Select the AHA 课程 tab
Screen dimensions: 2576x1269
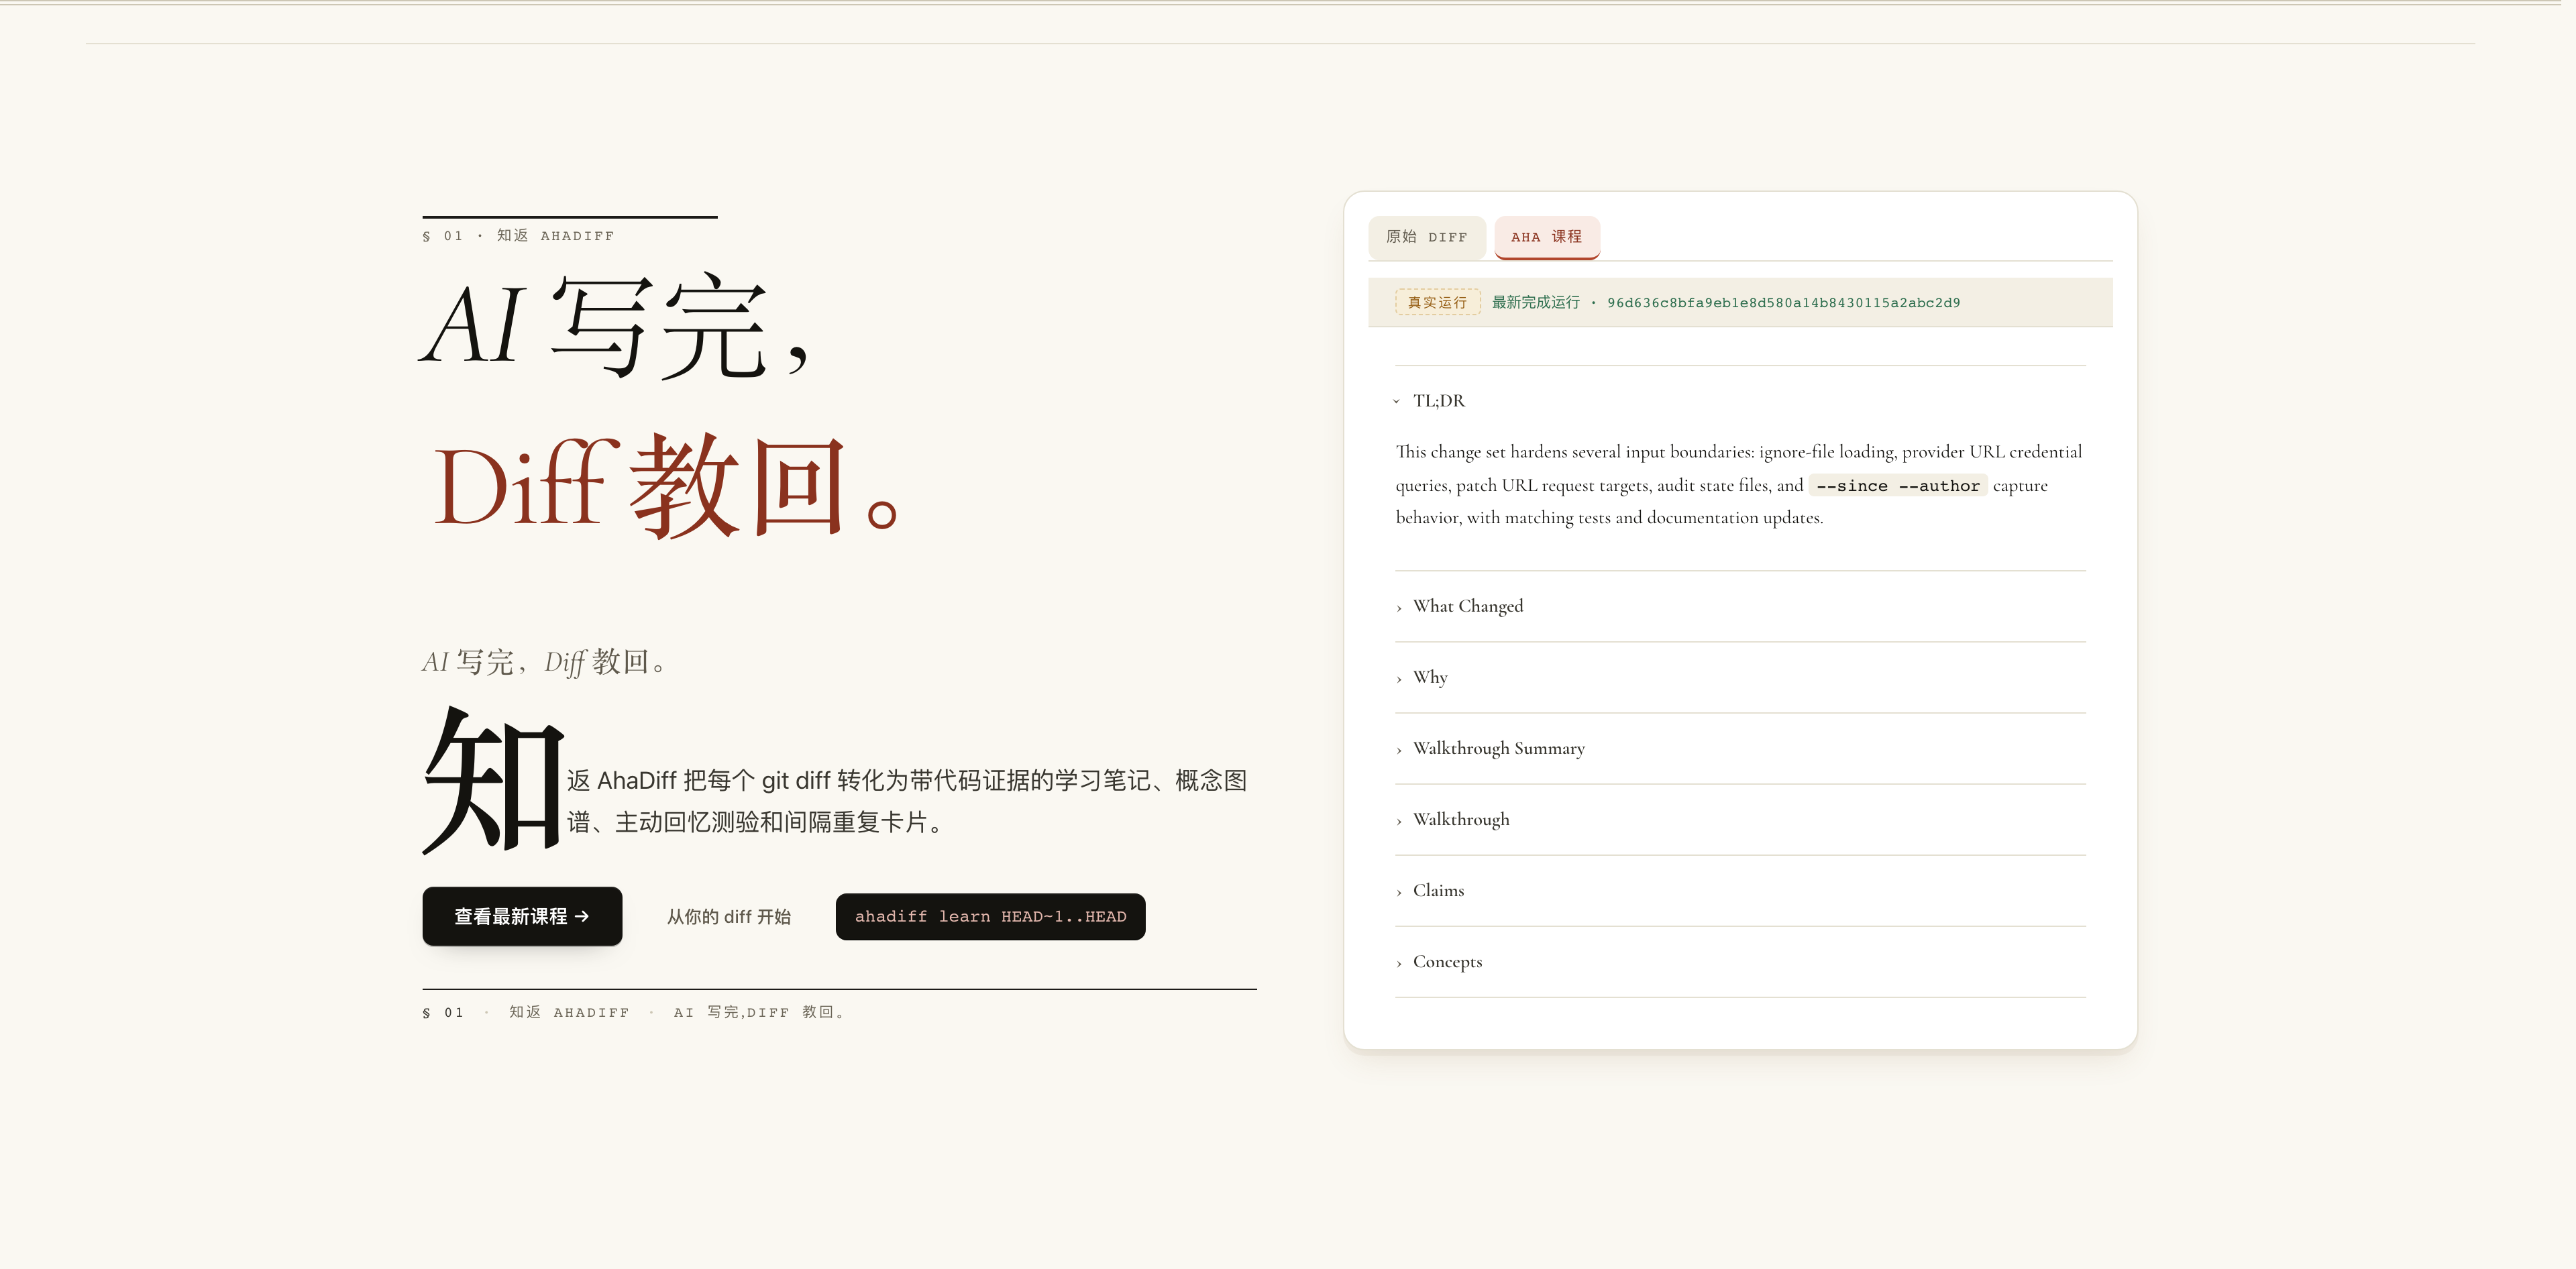[x=1546, y=237]
